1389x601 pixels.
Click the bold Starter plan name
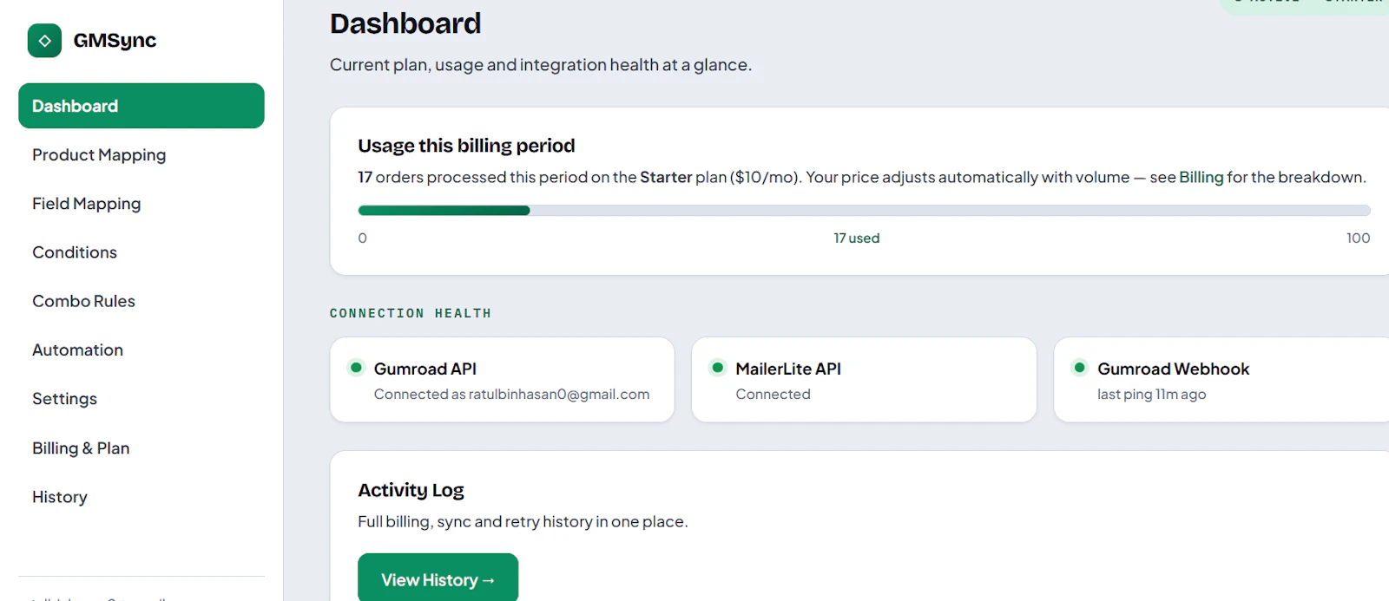[666, 177]
